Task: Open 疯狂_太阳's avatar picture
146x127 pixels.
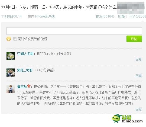Action: [11, 73]
